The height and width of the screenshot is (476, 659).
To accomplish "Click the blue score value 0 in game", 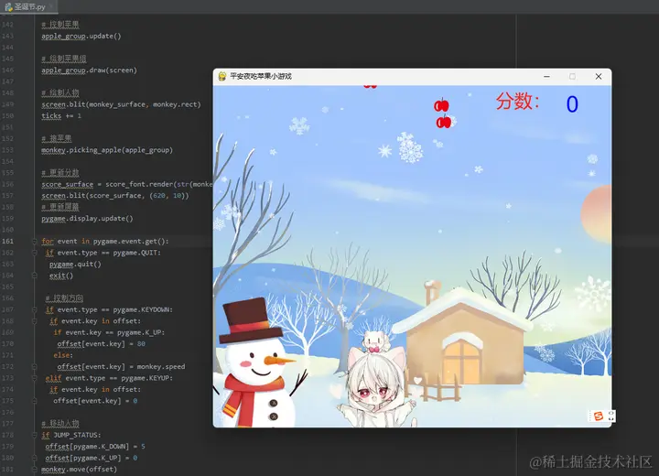I will 572,104.
